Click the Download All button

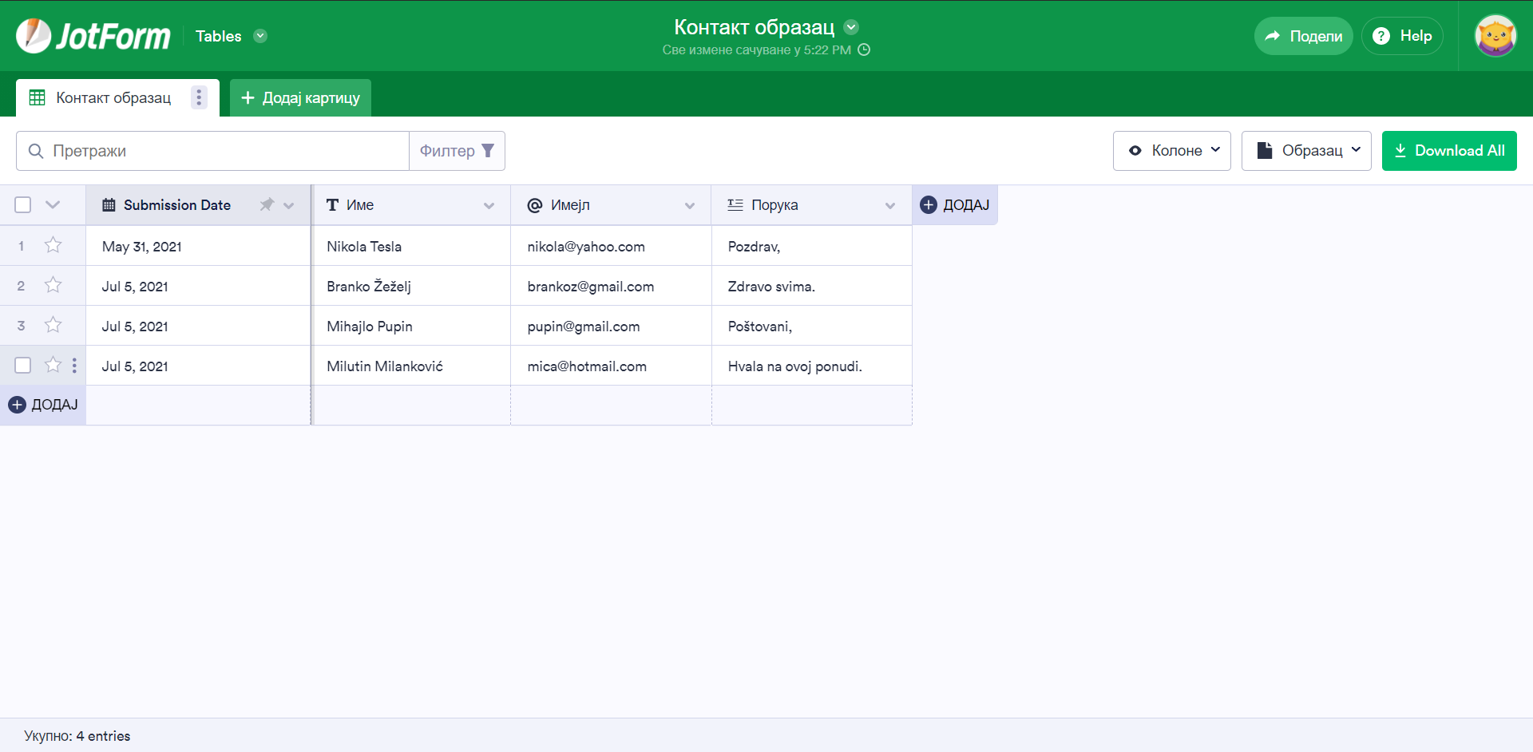coord(1448,151)
